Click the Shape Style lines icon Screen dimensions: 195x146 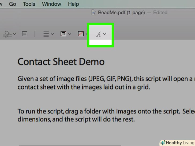tap(46, 34)
